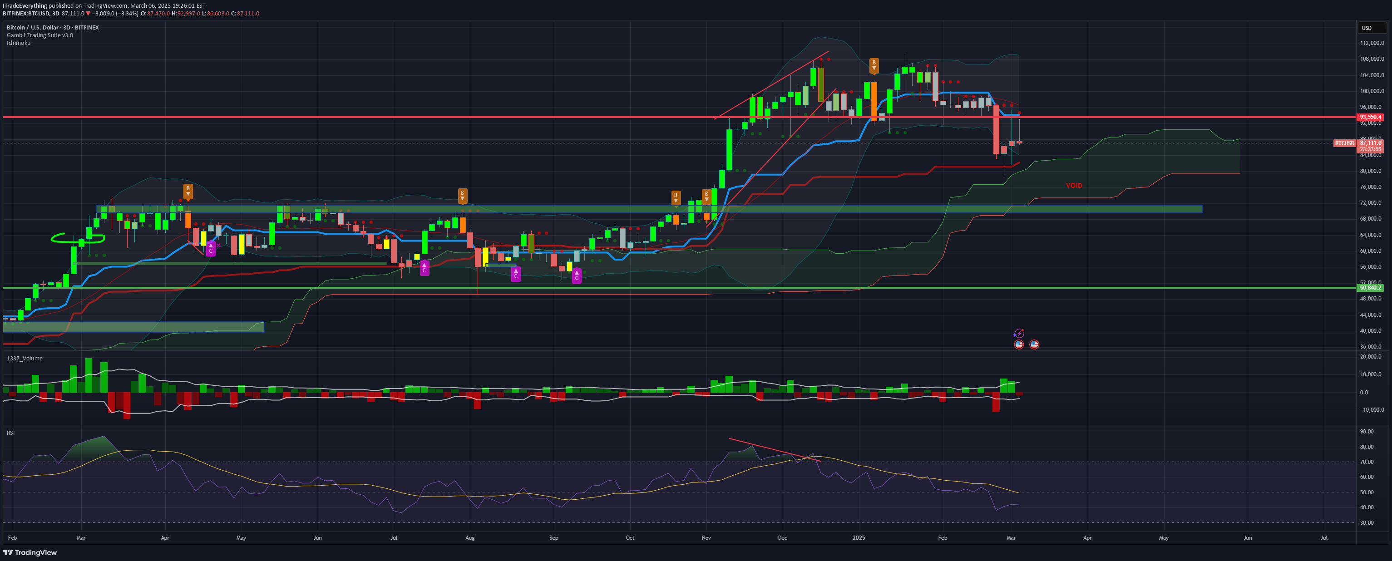Click the Dec label on time axis
The image size is (1392, 561).
782,538
